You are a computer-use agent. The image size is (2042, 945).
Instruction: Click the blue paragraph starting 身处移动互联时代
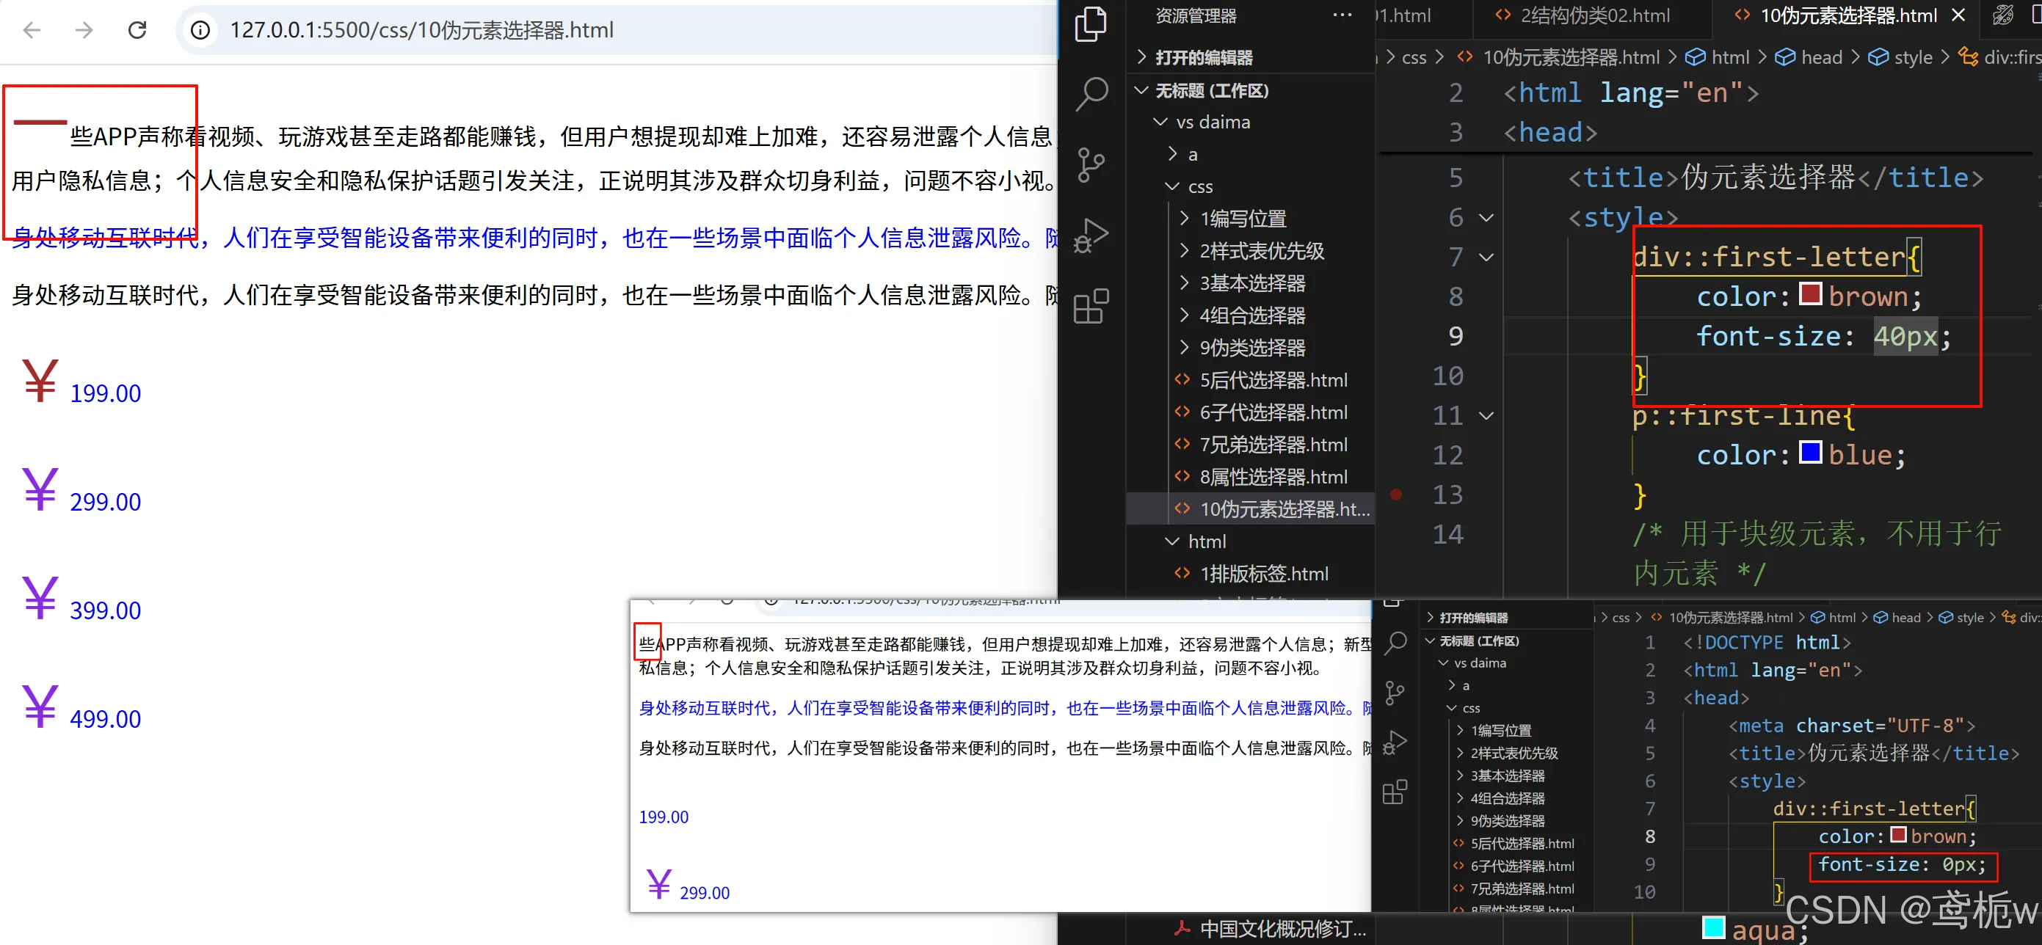(535, 237)
